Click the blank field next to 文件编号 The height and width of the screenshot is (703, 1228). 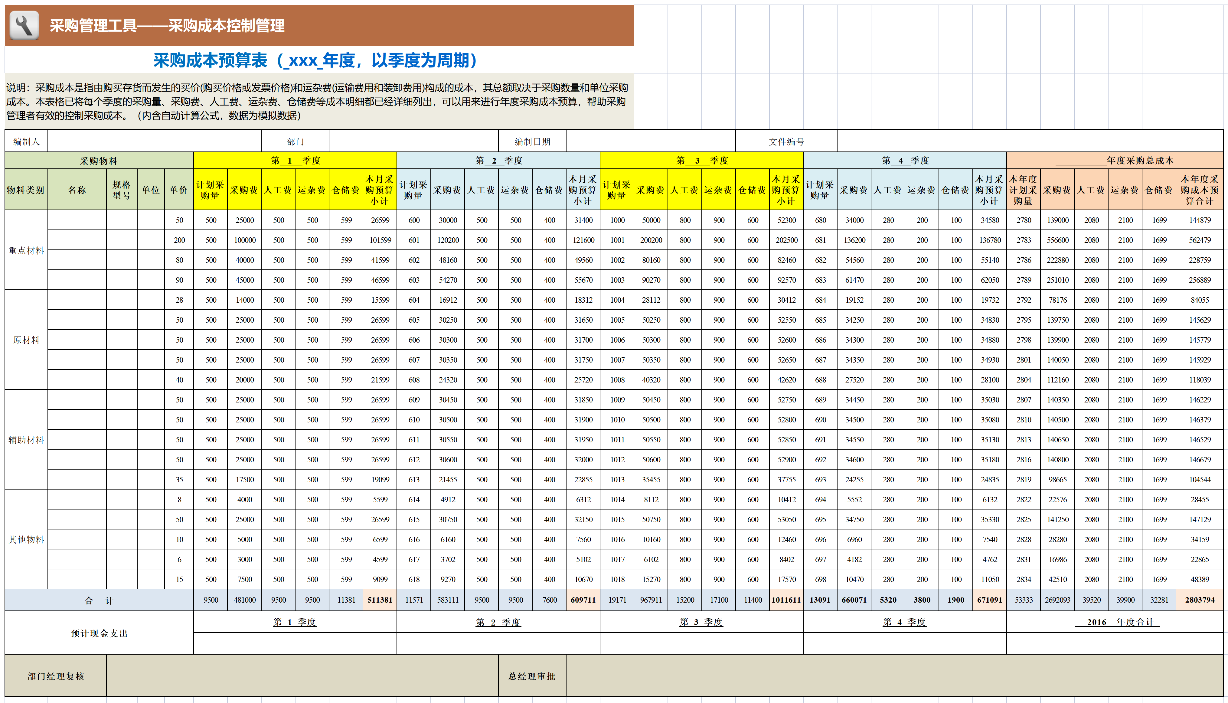click(1030, 142)
